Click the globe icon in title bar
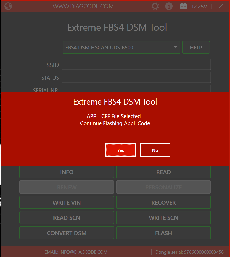The width and height of the screenshot is (230, 257). click(x=8, y=6)
